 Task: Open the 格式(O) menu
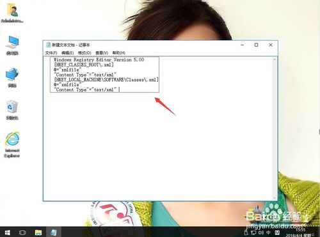click(x=84, y=52)
